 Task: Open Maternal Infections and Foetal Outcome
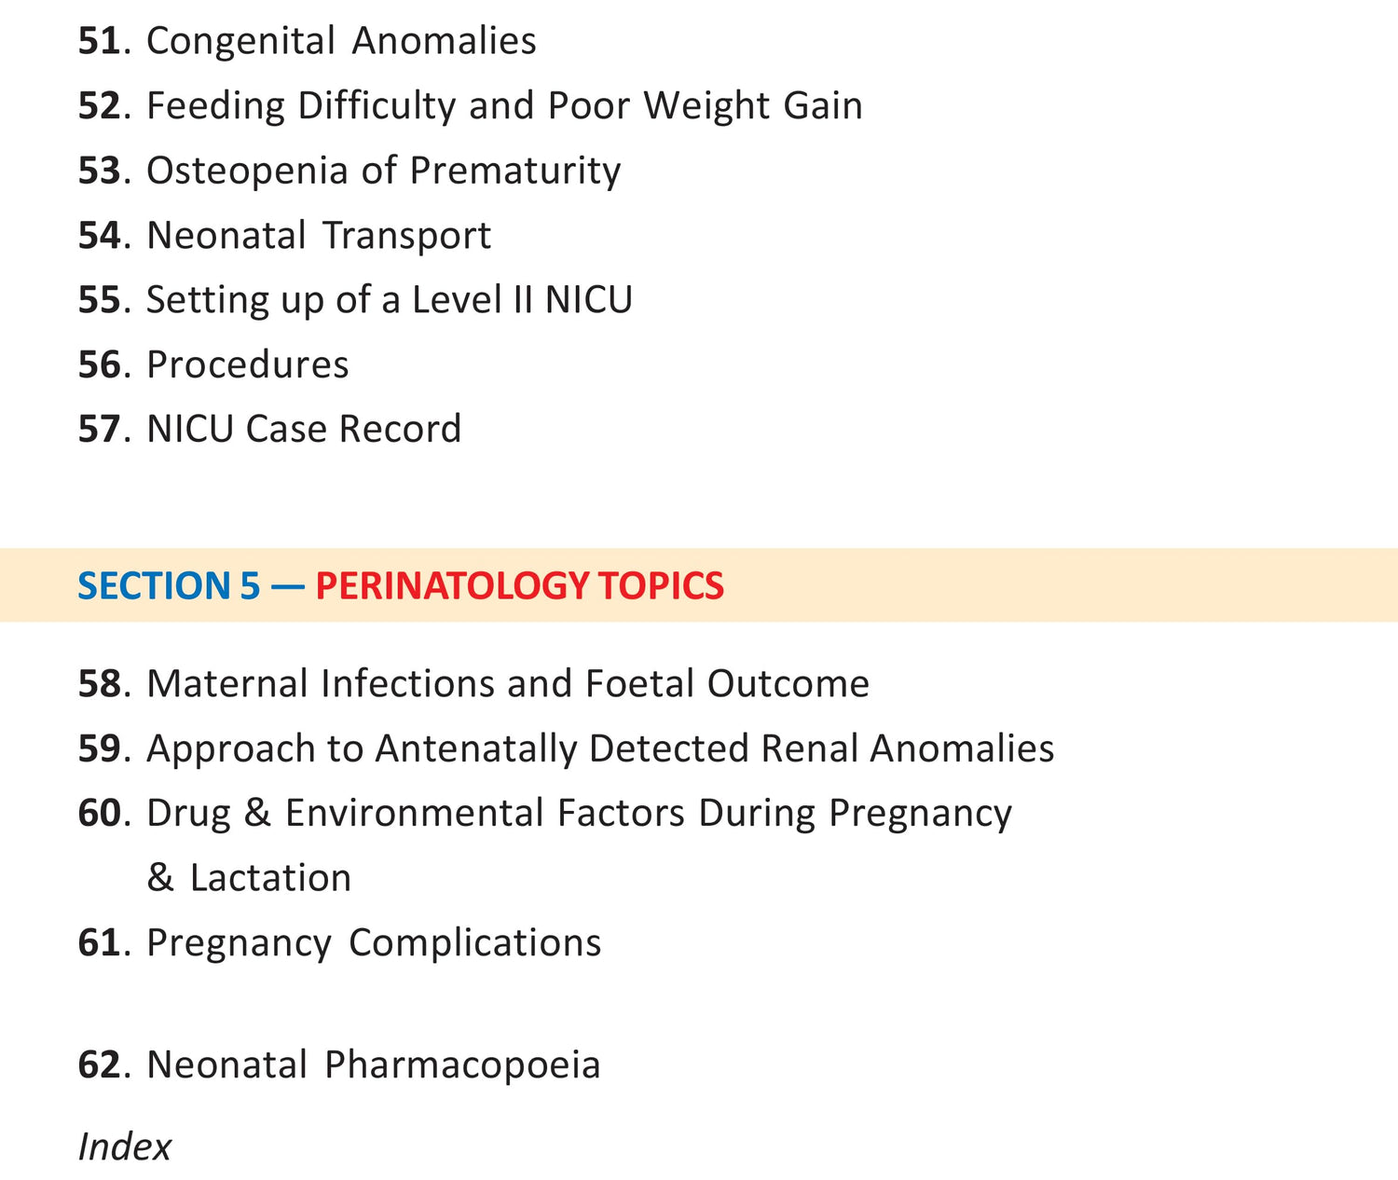tap(508, 684)
